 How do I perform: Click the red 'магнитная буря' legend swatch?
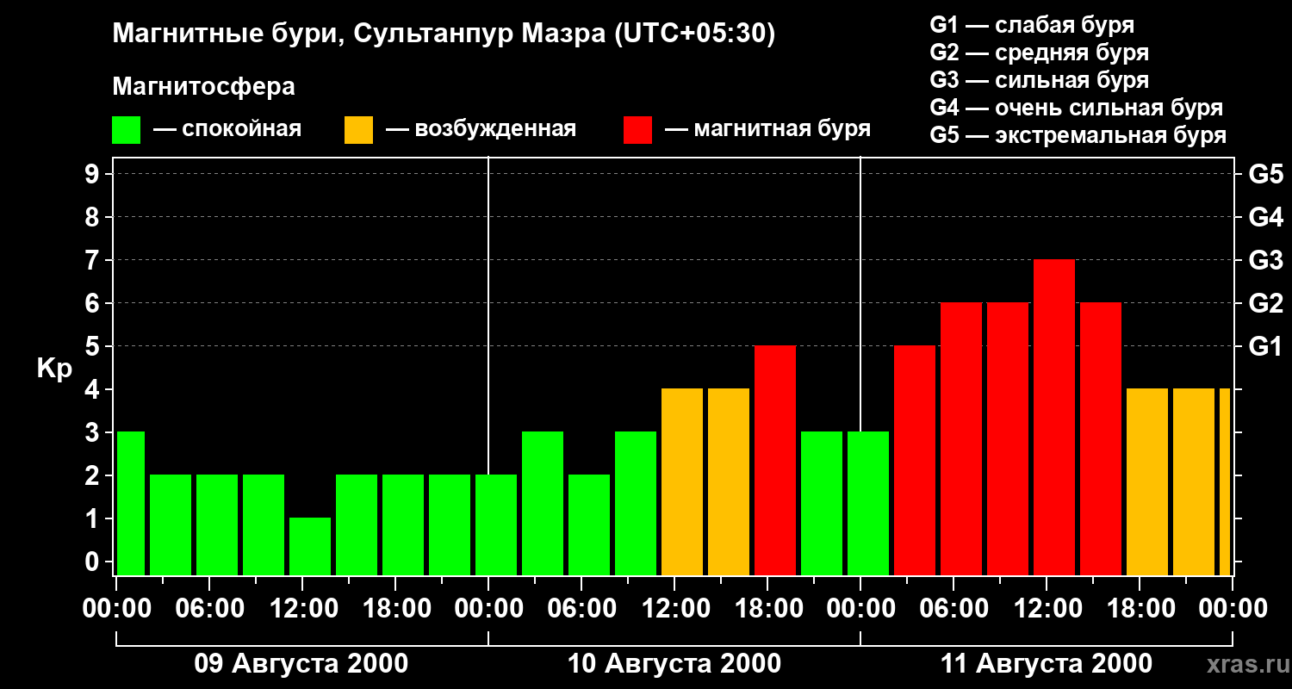tap(637, 130)
